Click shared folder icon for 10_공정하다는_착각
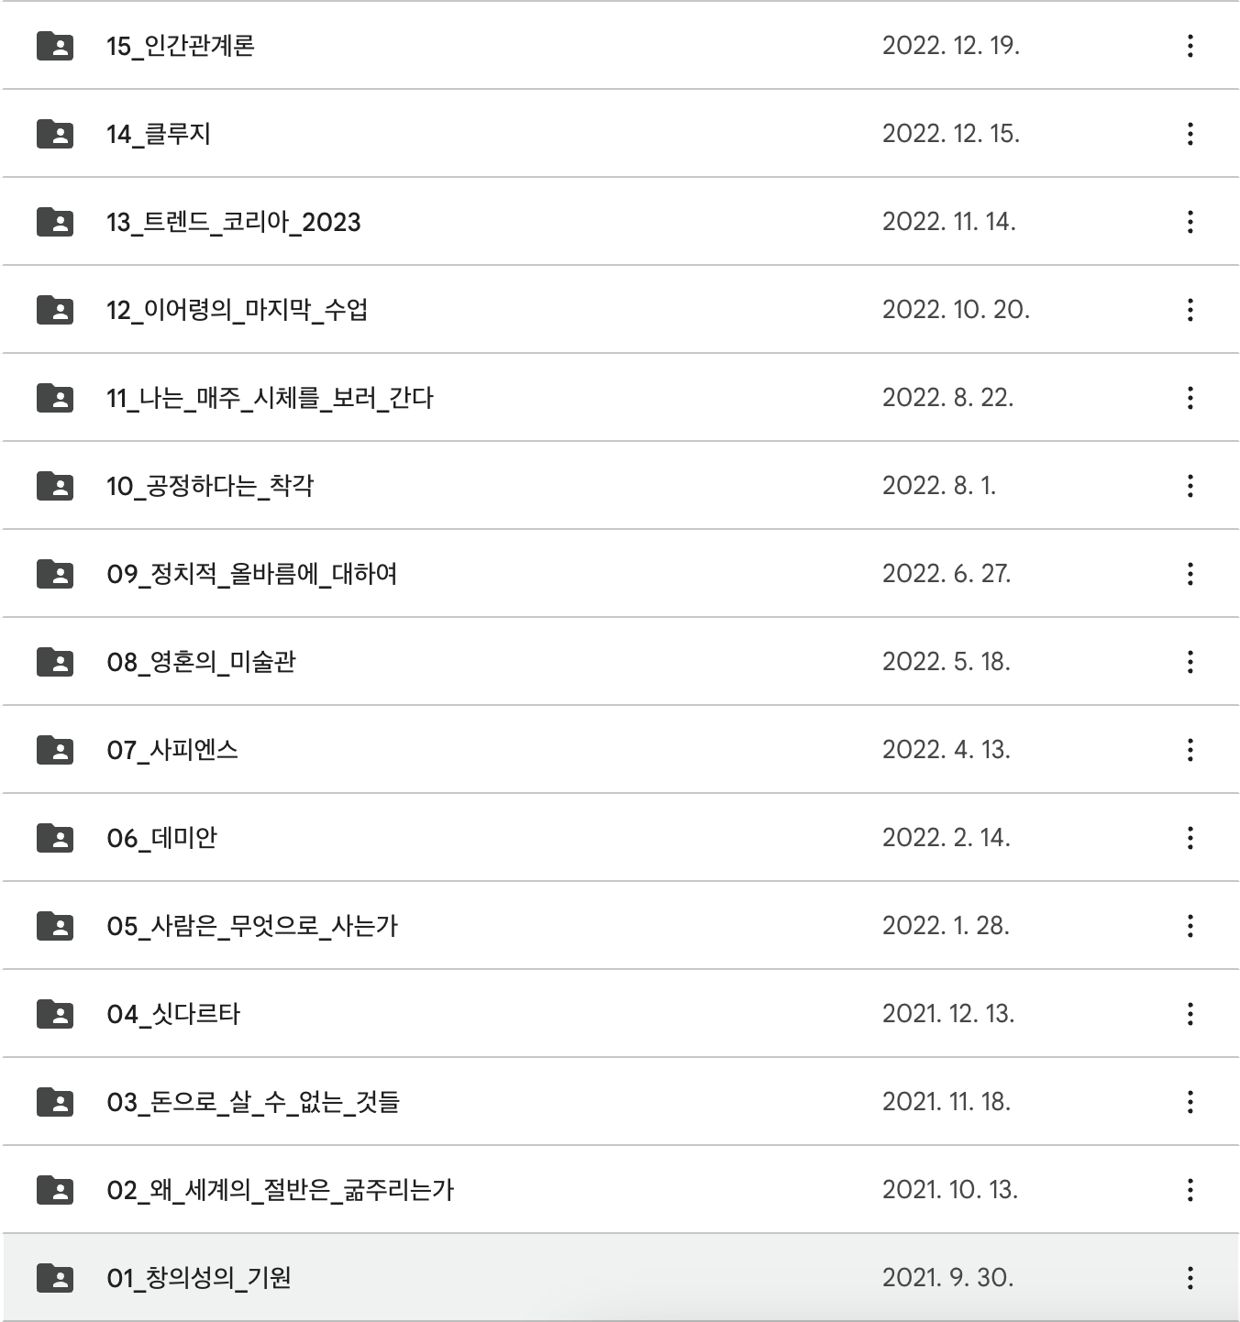Image resolution: width=1240 pixels, height=1322 pixels. [x=55, y=486]
